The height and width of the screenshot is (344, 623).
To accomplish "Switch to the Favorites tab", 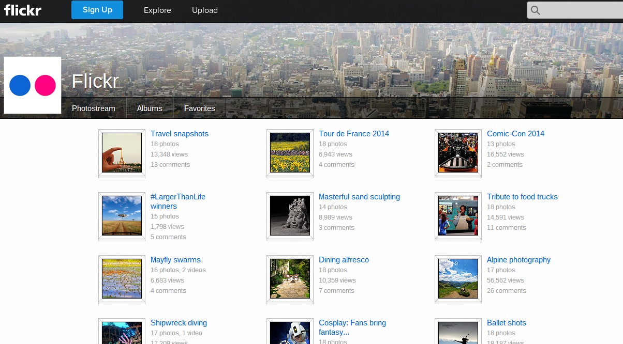I will point(199,108).
